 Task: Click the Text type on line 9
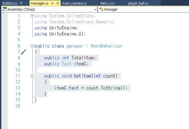(66, 64)
